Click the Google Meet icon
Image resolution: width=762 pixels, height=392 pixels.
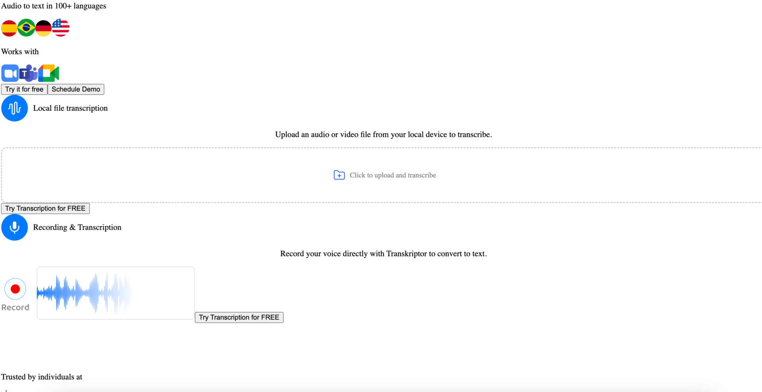point(49,73)
